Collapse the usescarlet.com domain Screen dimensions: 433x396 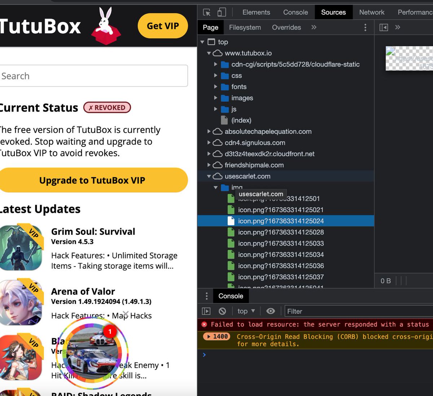tap(209, 176)
